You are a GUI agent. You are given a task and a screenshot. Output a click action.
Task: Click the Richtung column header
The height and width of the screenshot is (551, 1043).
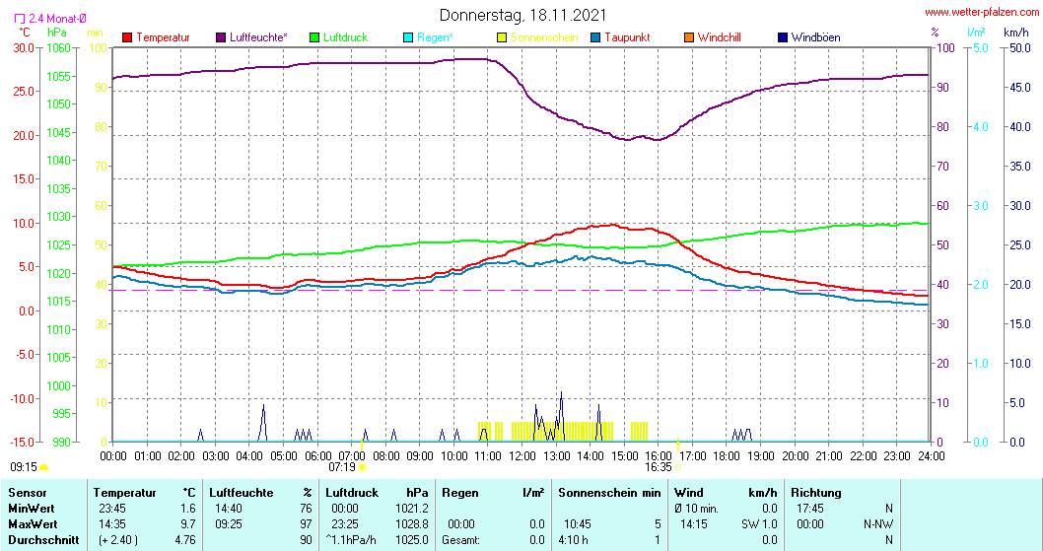tap(816, 493)
